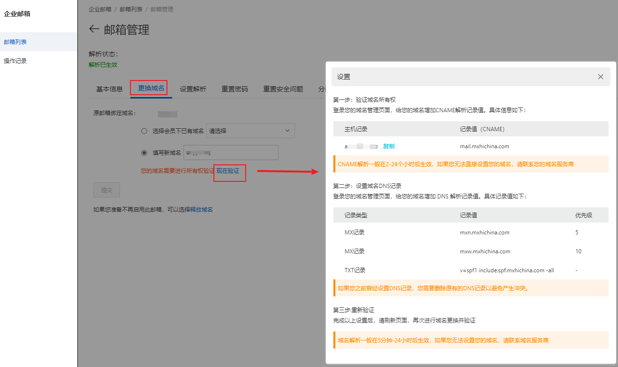
Task: Click the back arrow beside 邮箱管理
Action: pyautogui.click(x=94, y=29)
